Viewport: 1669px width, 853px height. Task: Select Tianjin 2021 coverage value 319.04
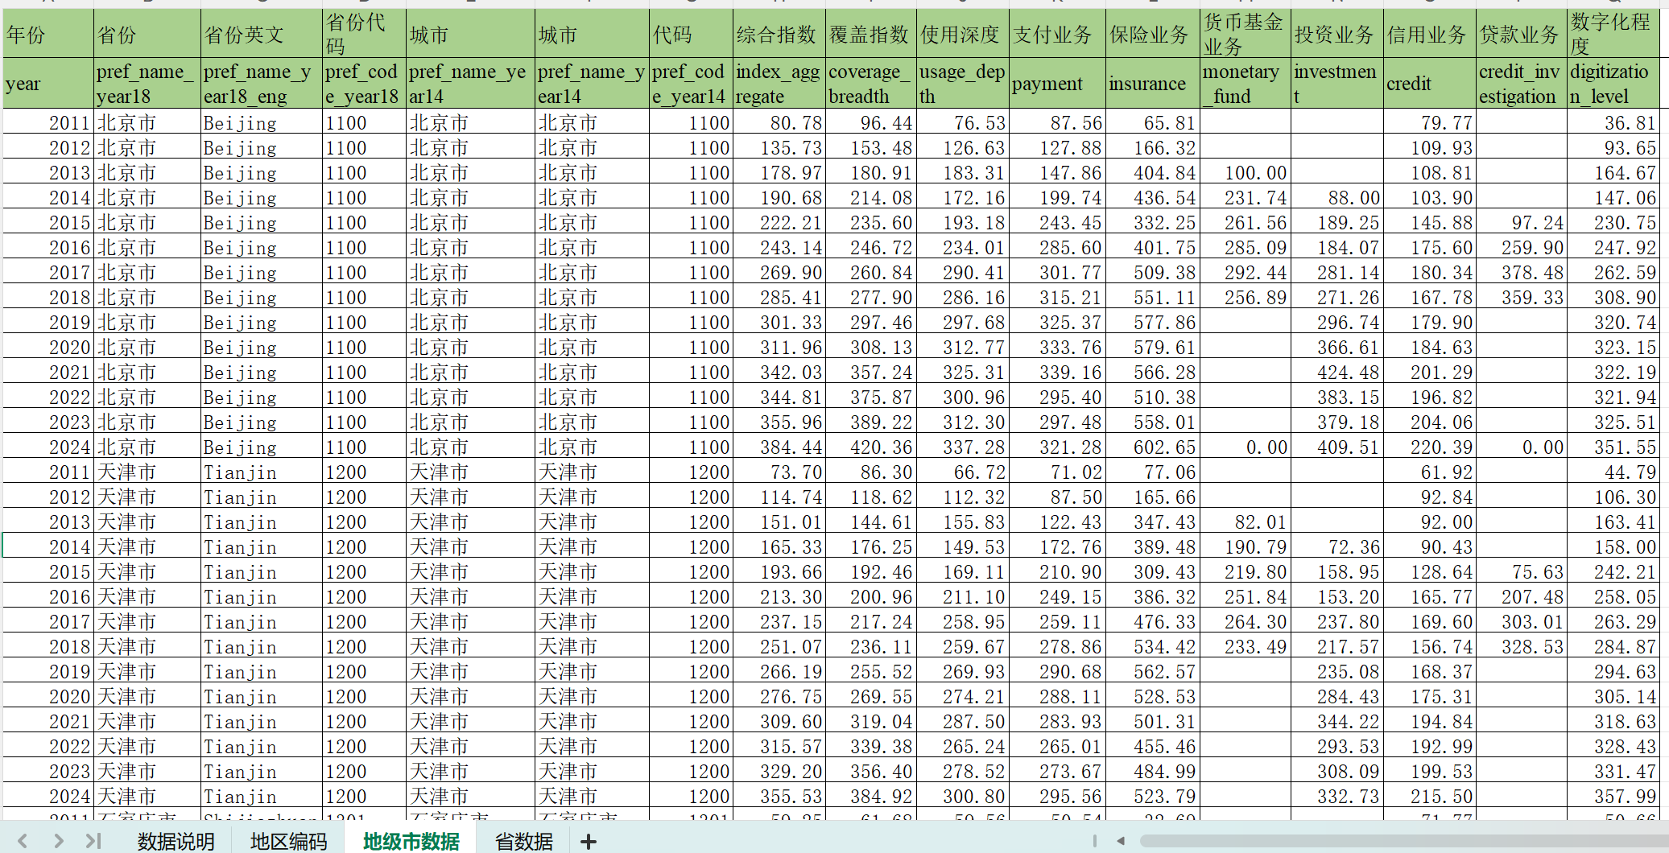click(871, 722)
